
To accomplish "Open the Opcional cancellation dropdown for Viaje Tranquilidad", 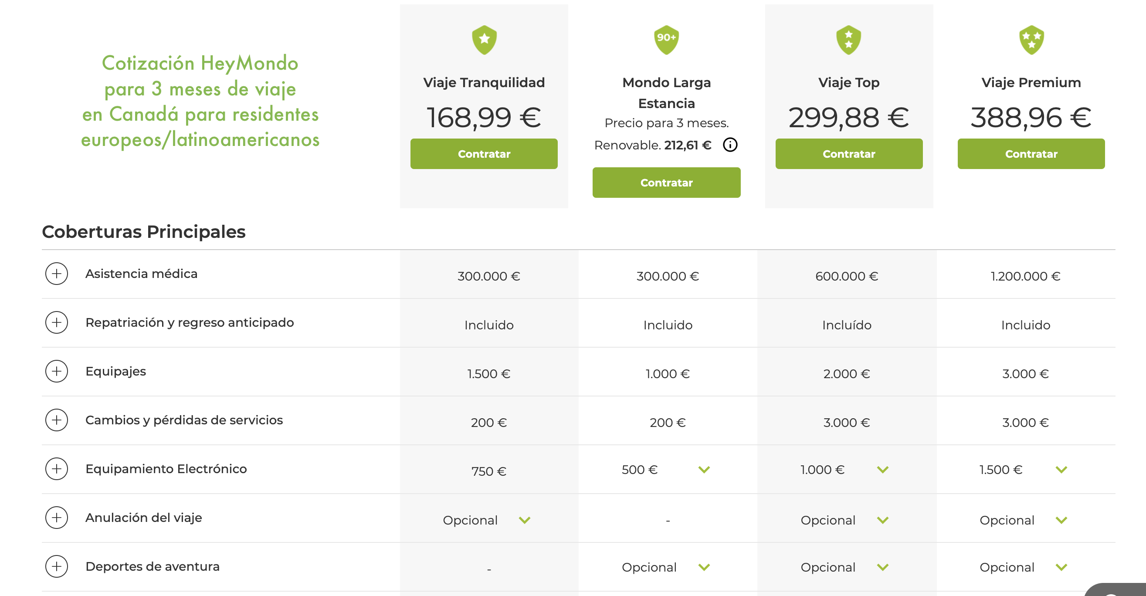I will (x=525, y=520).
